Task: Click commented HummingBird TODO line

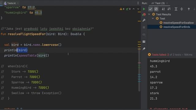Action: click(x=25, y=88)
